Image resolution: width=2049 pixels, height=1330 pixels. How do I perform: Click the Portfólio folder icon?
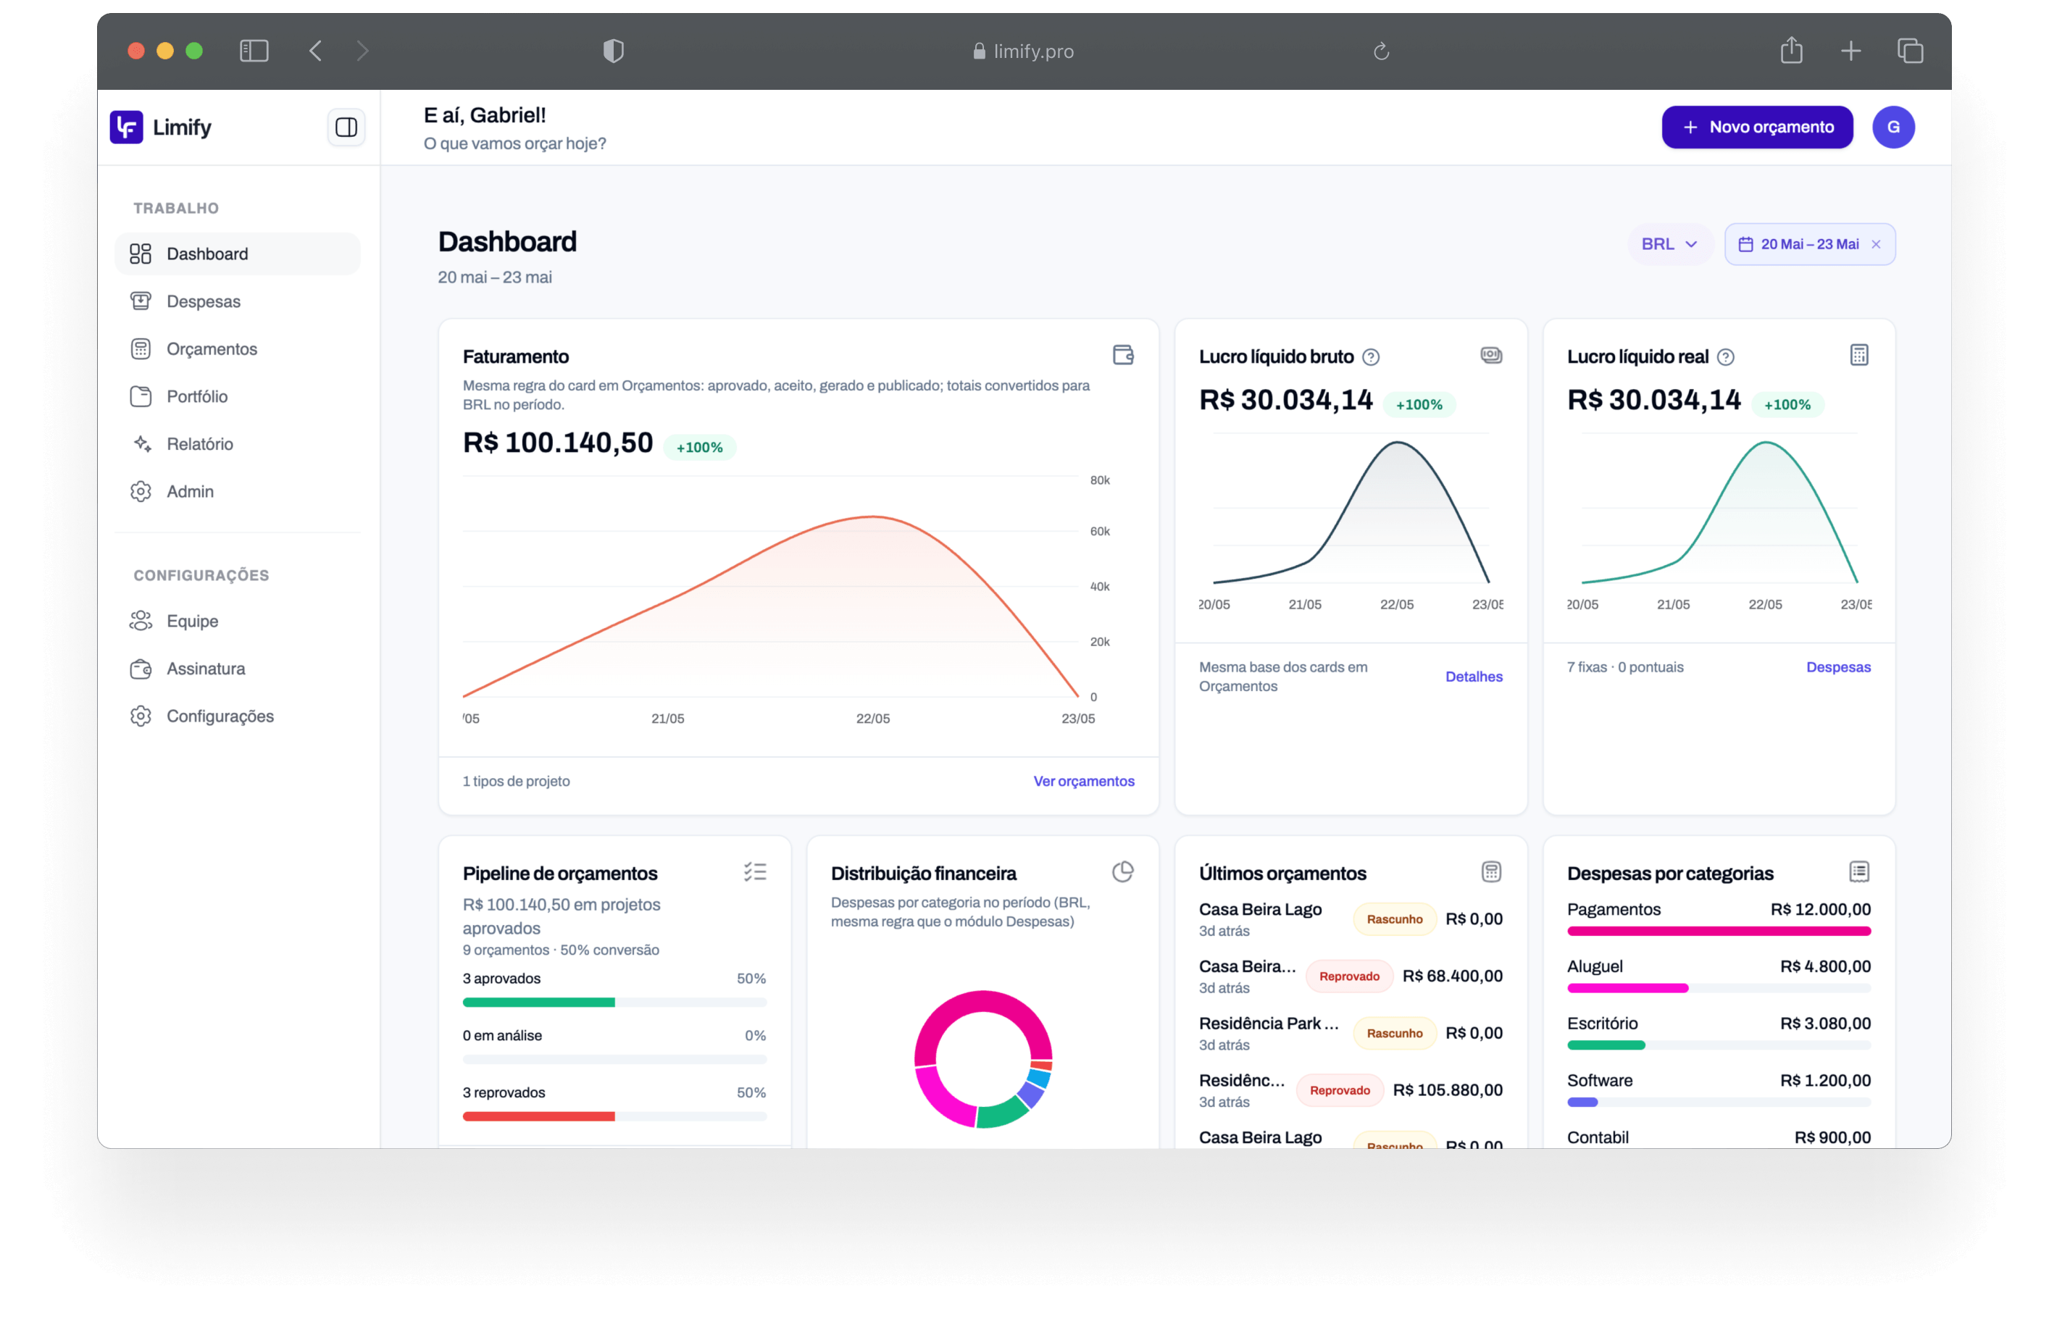(141, 396)
